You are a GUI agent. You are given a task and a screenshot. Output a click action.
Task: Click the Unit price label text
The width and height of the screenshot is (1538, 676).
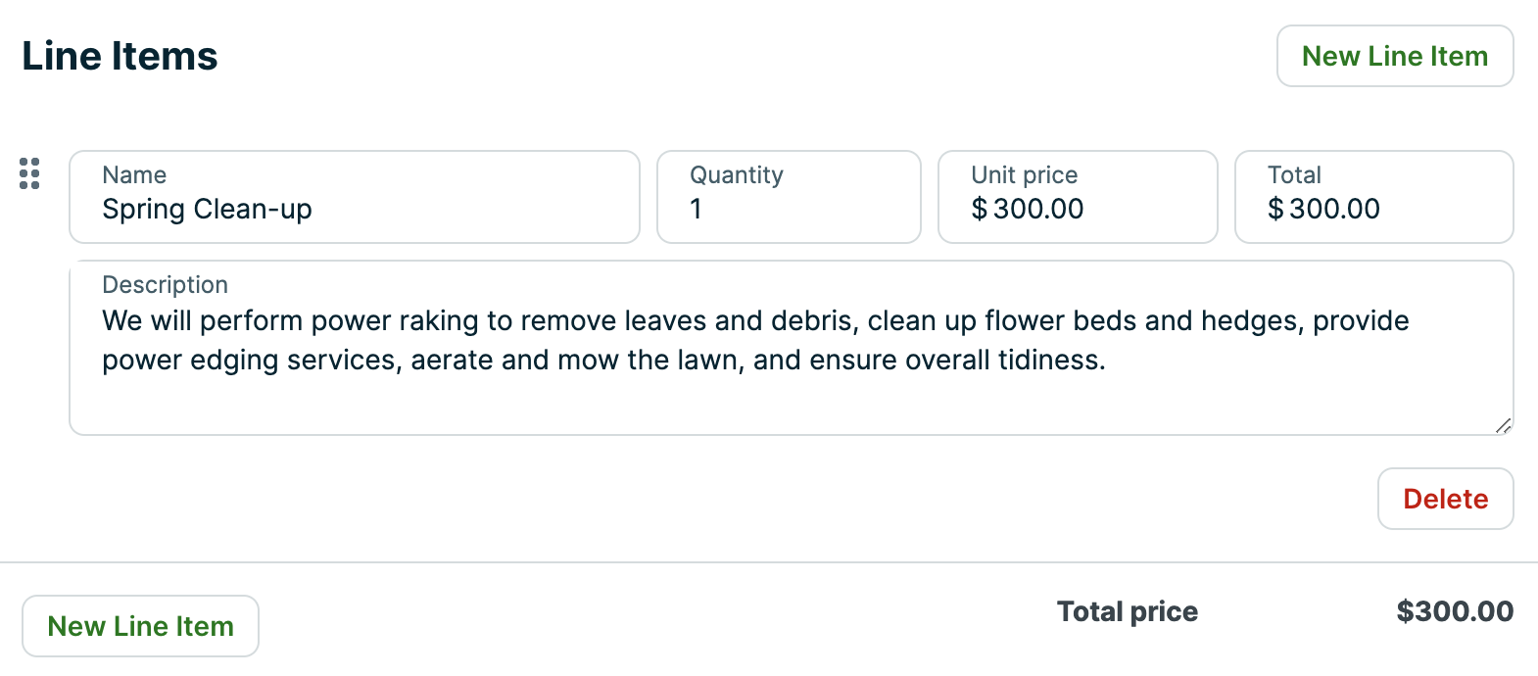1024,175
